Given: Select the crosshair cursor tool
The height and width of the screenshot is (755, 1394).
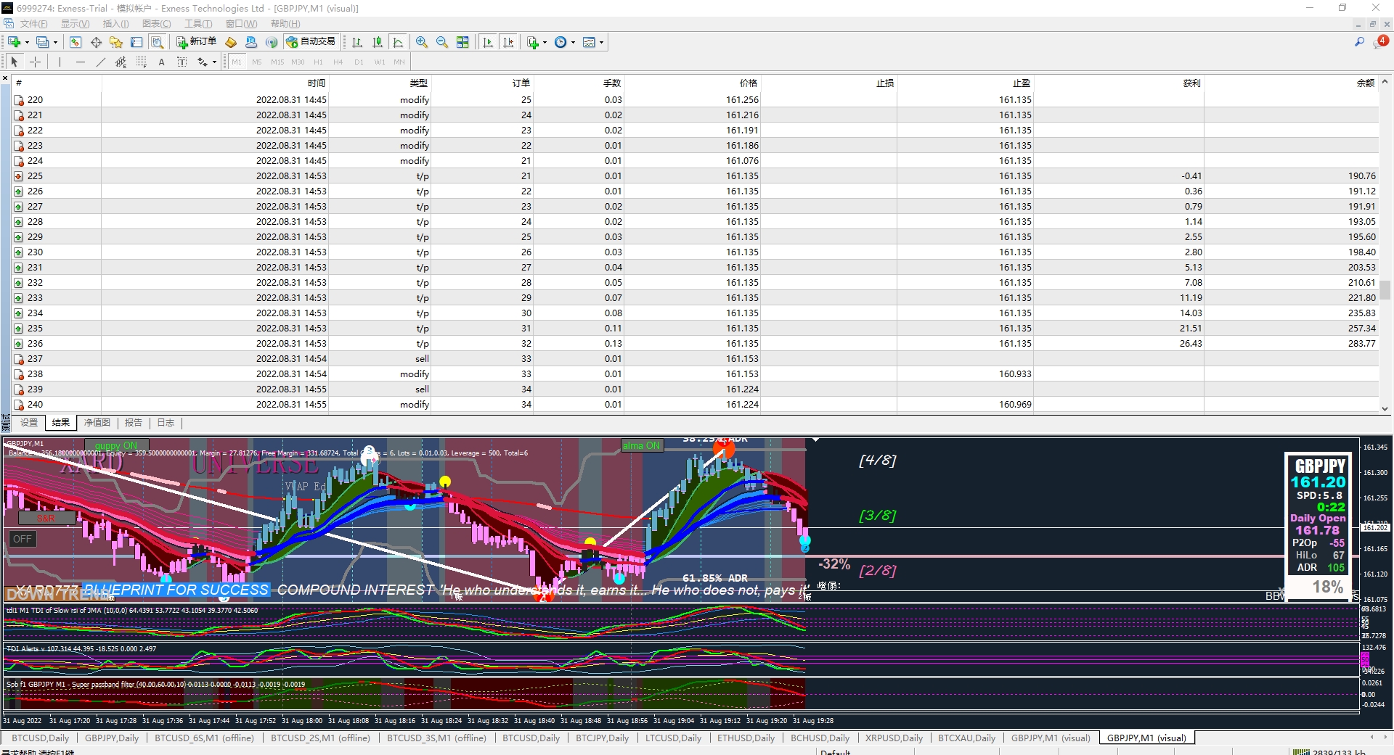Looking at the screenshot, I should click(x=35, y=62).
